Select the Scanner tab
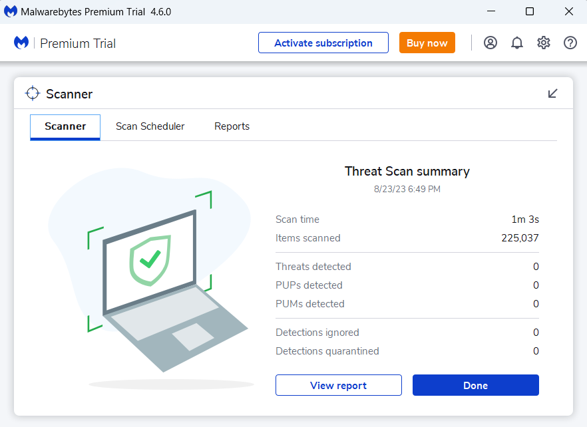This screenshot has height=427, width=587. [x=65, y=126]
